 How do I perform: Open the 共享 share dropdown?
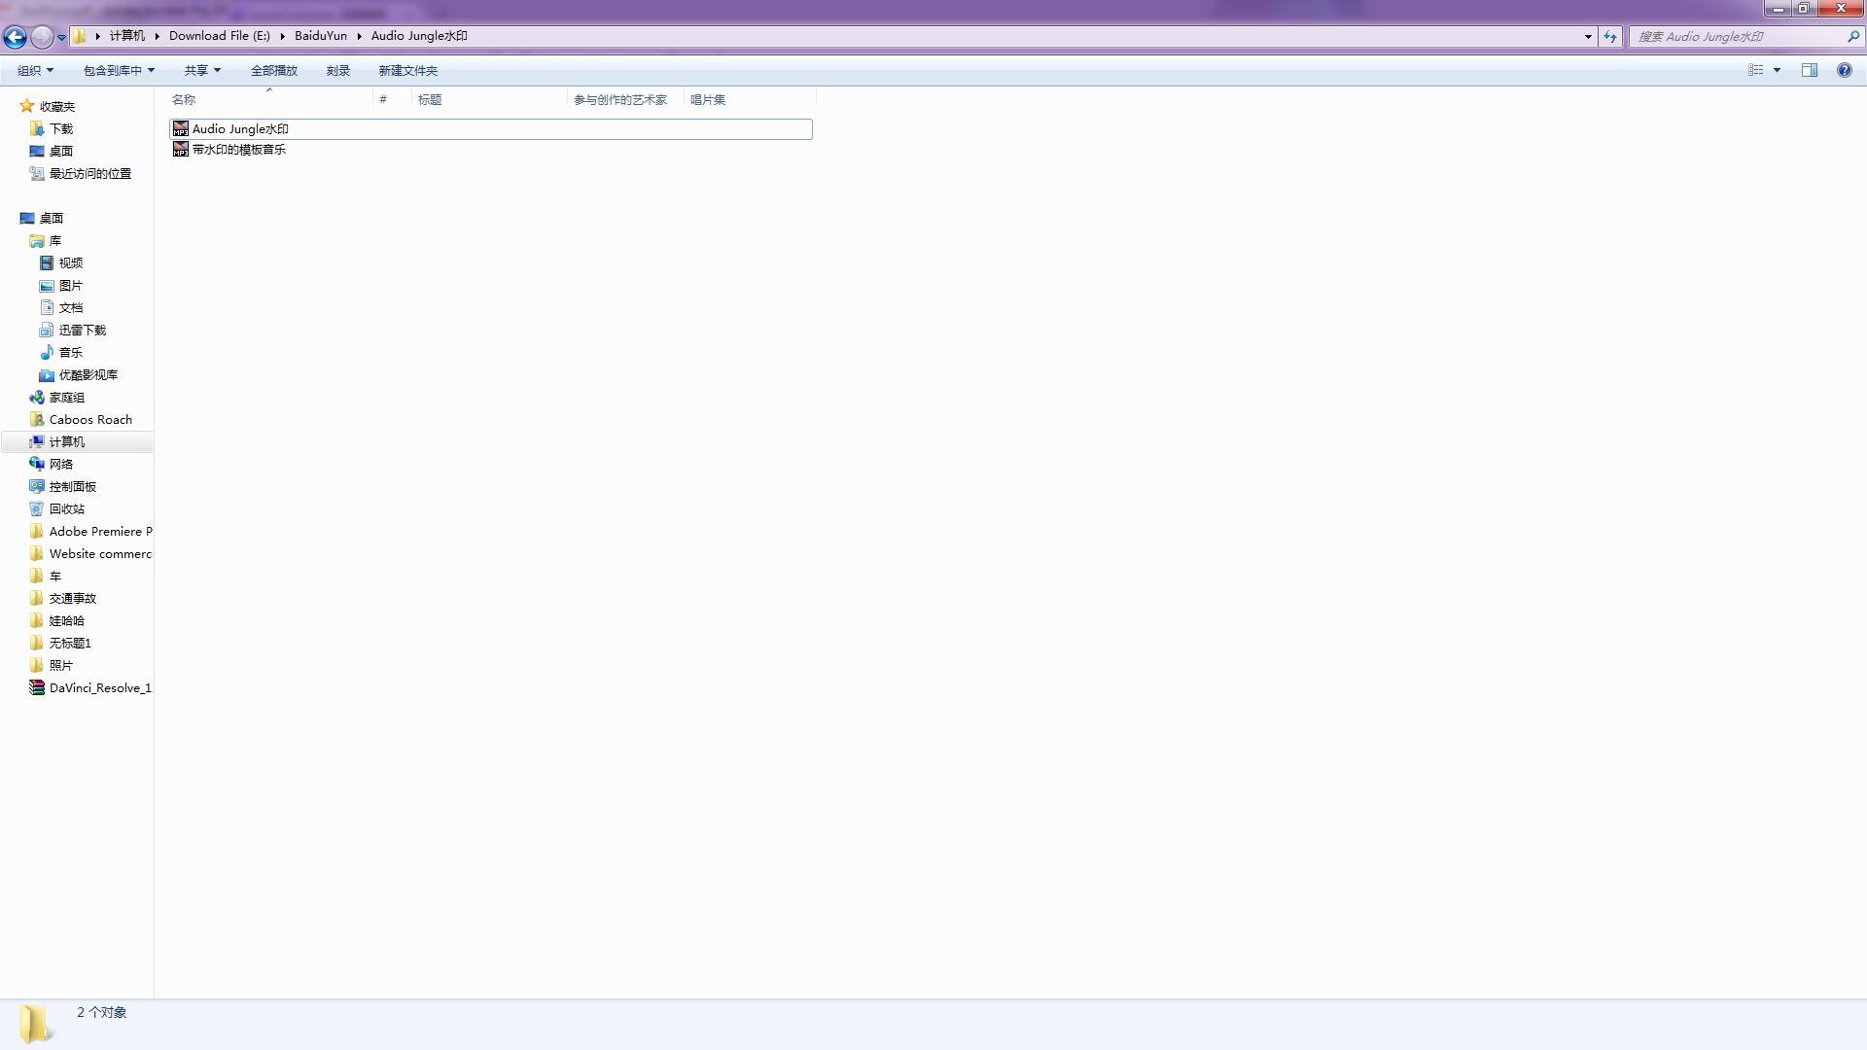(x=202, y=70)
